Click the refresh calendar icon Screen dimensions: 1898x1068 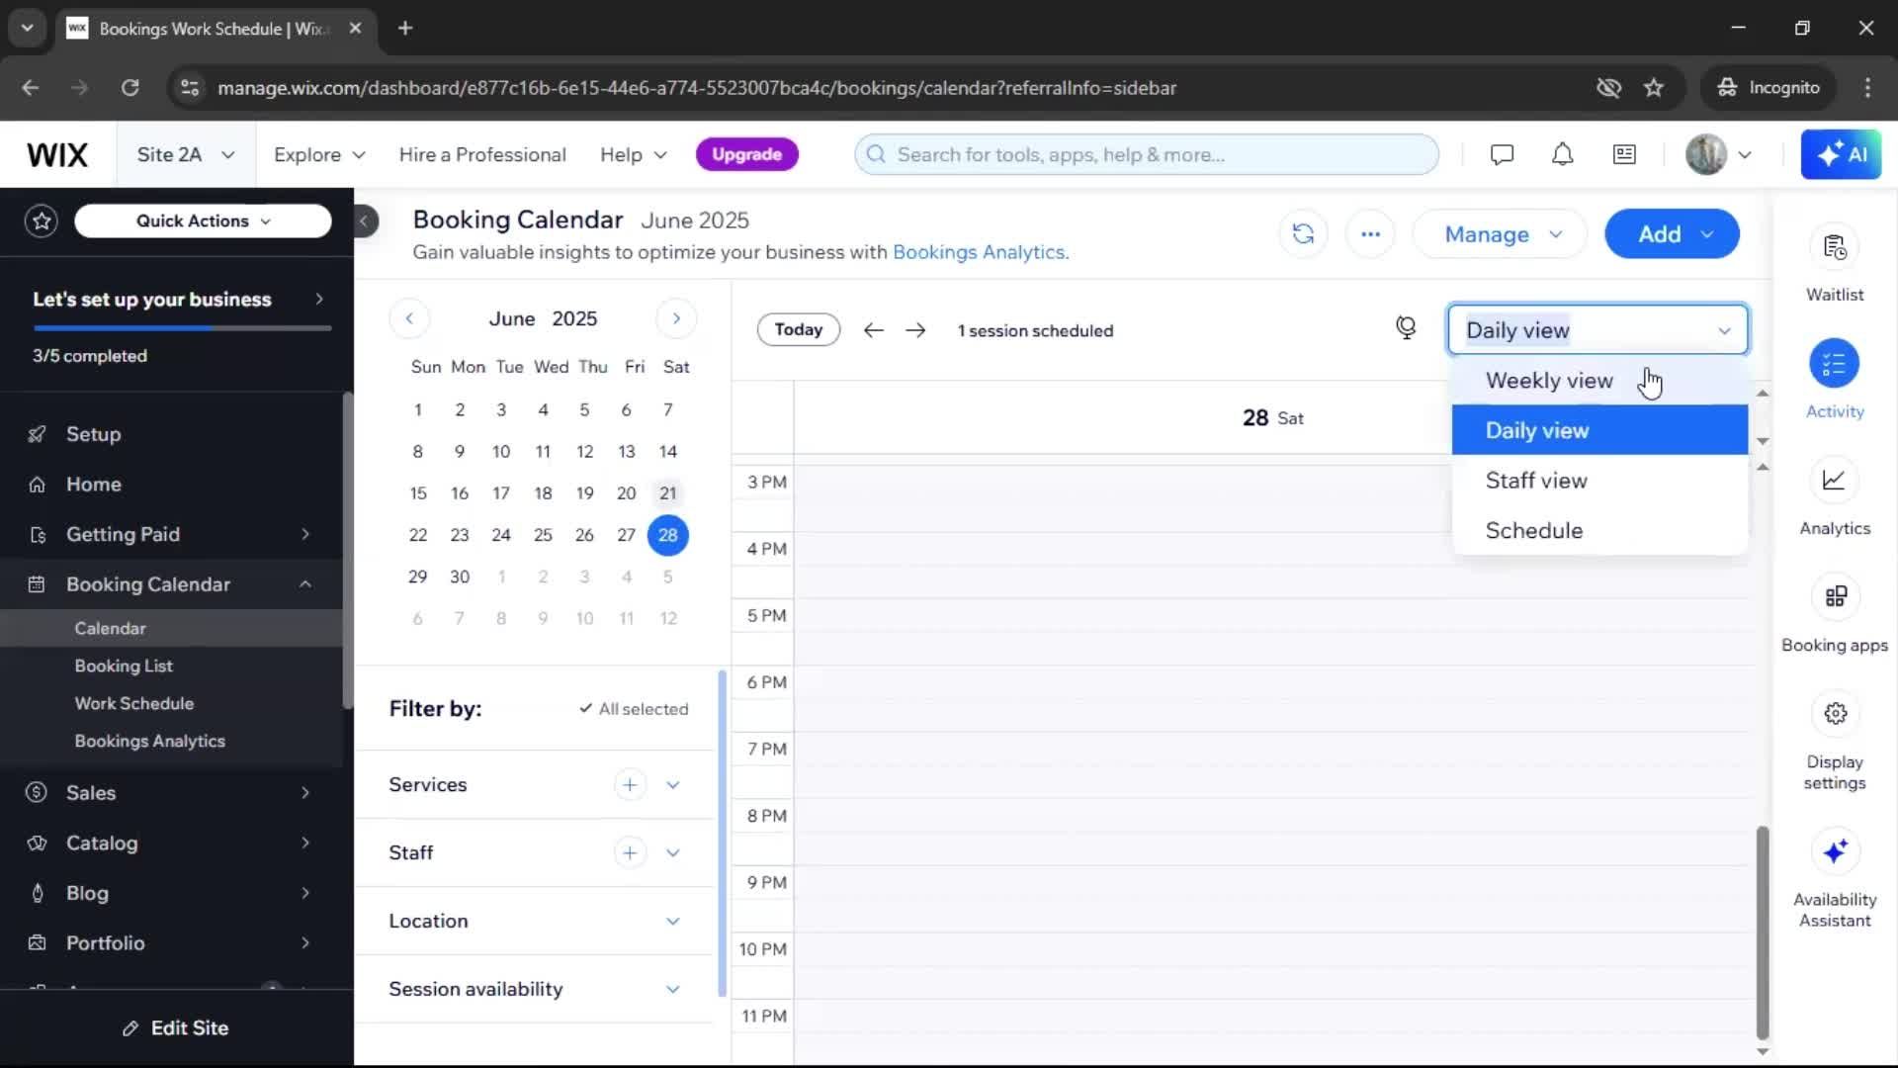click(1303, 234)
